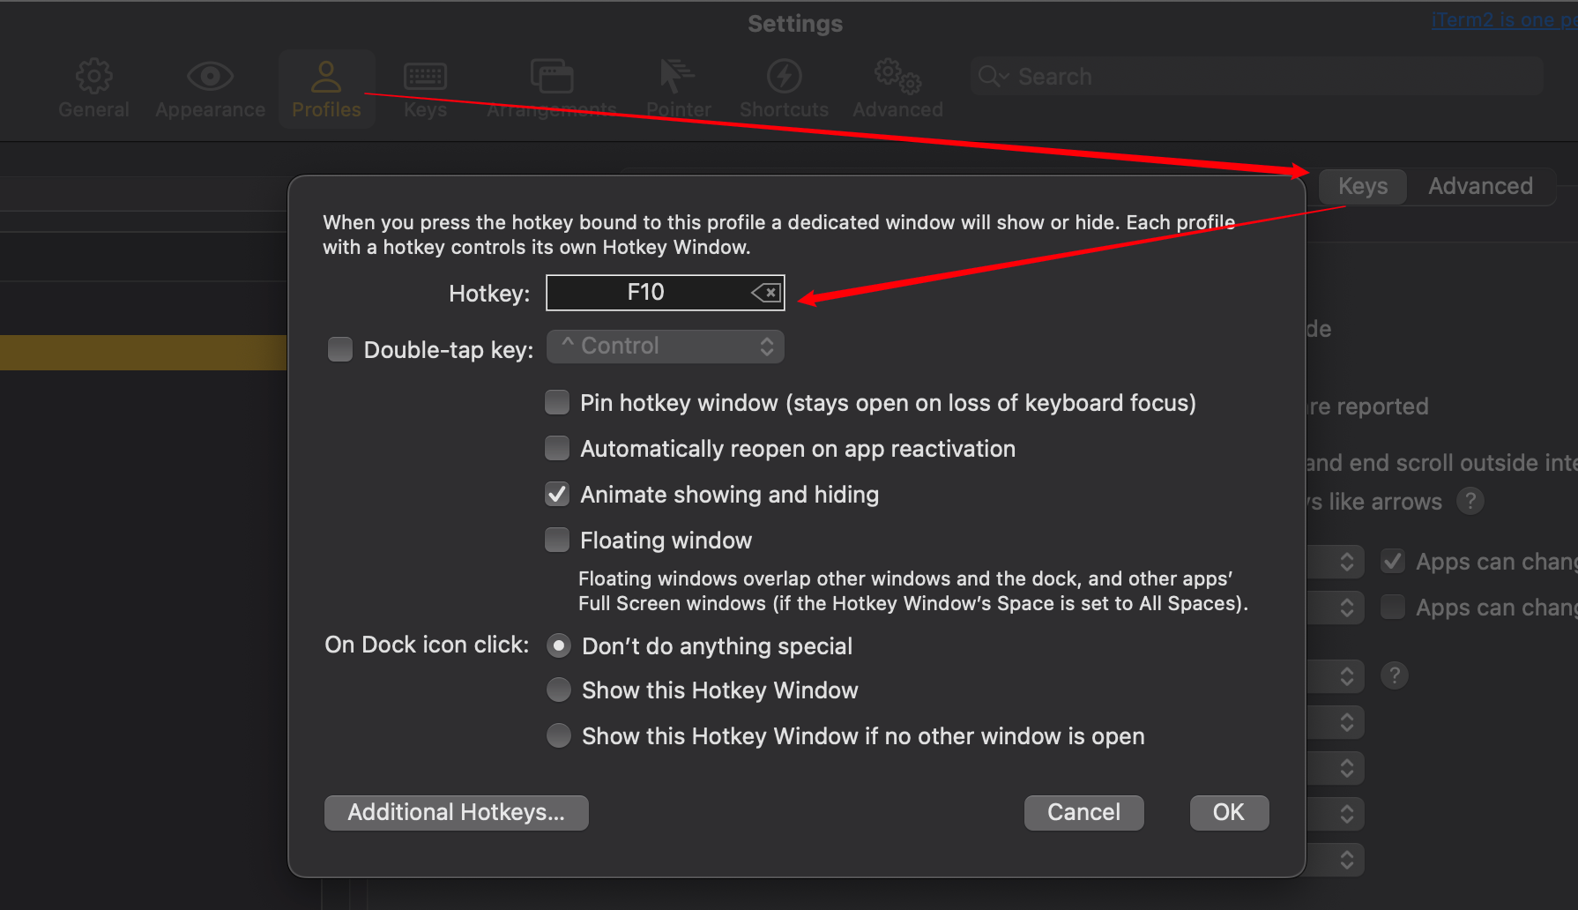Enable the Double-tap key checkbox

pos(340,349)
